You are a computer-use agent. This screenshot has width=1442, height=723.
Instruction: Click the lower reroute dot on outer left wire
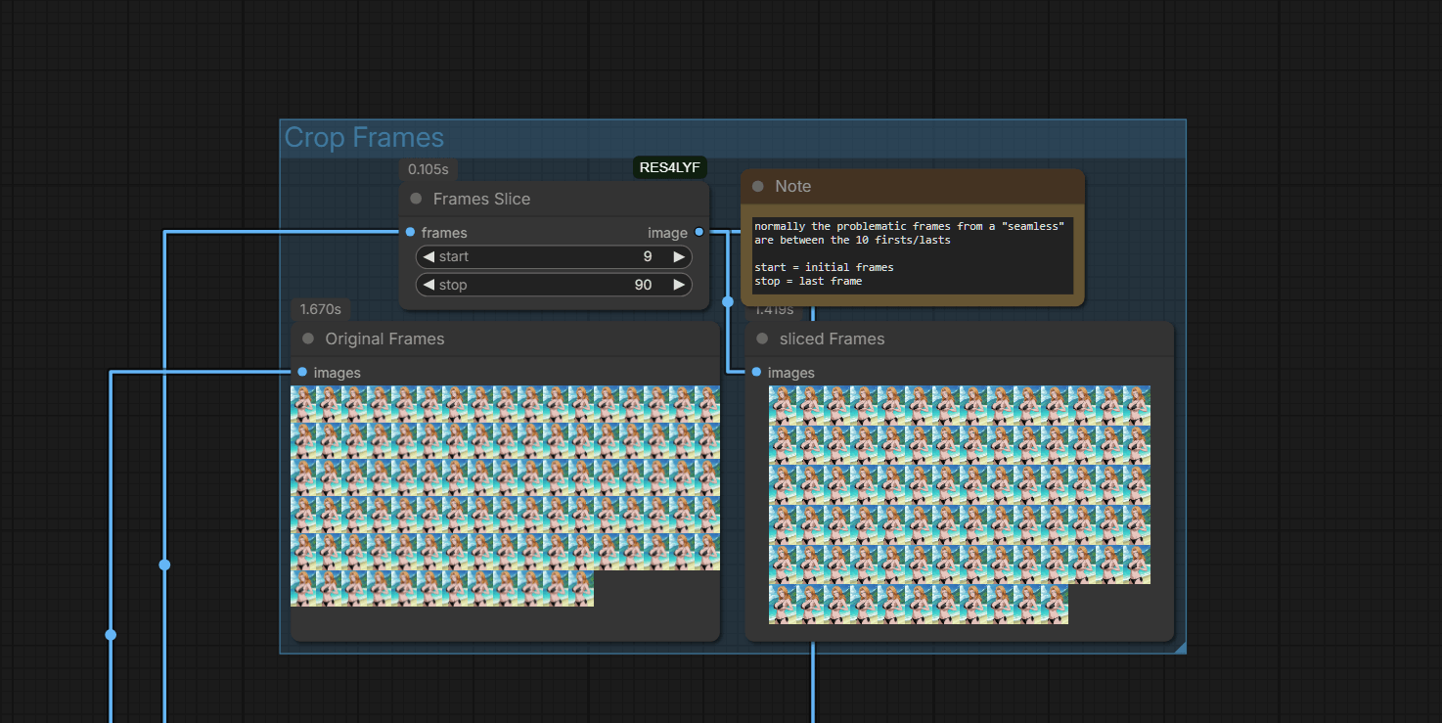[x=111, y=635]
